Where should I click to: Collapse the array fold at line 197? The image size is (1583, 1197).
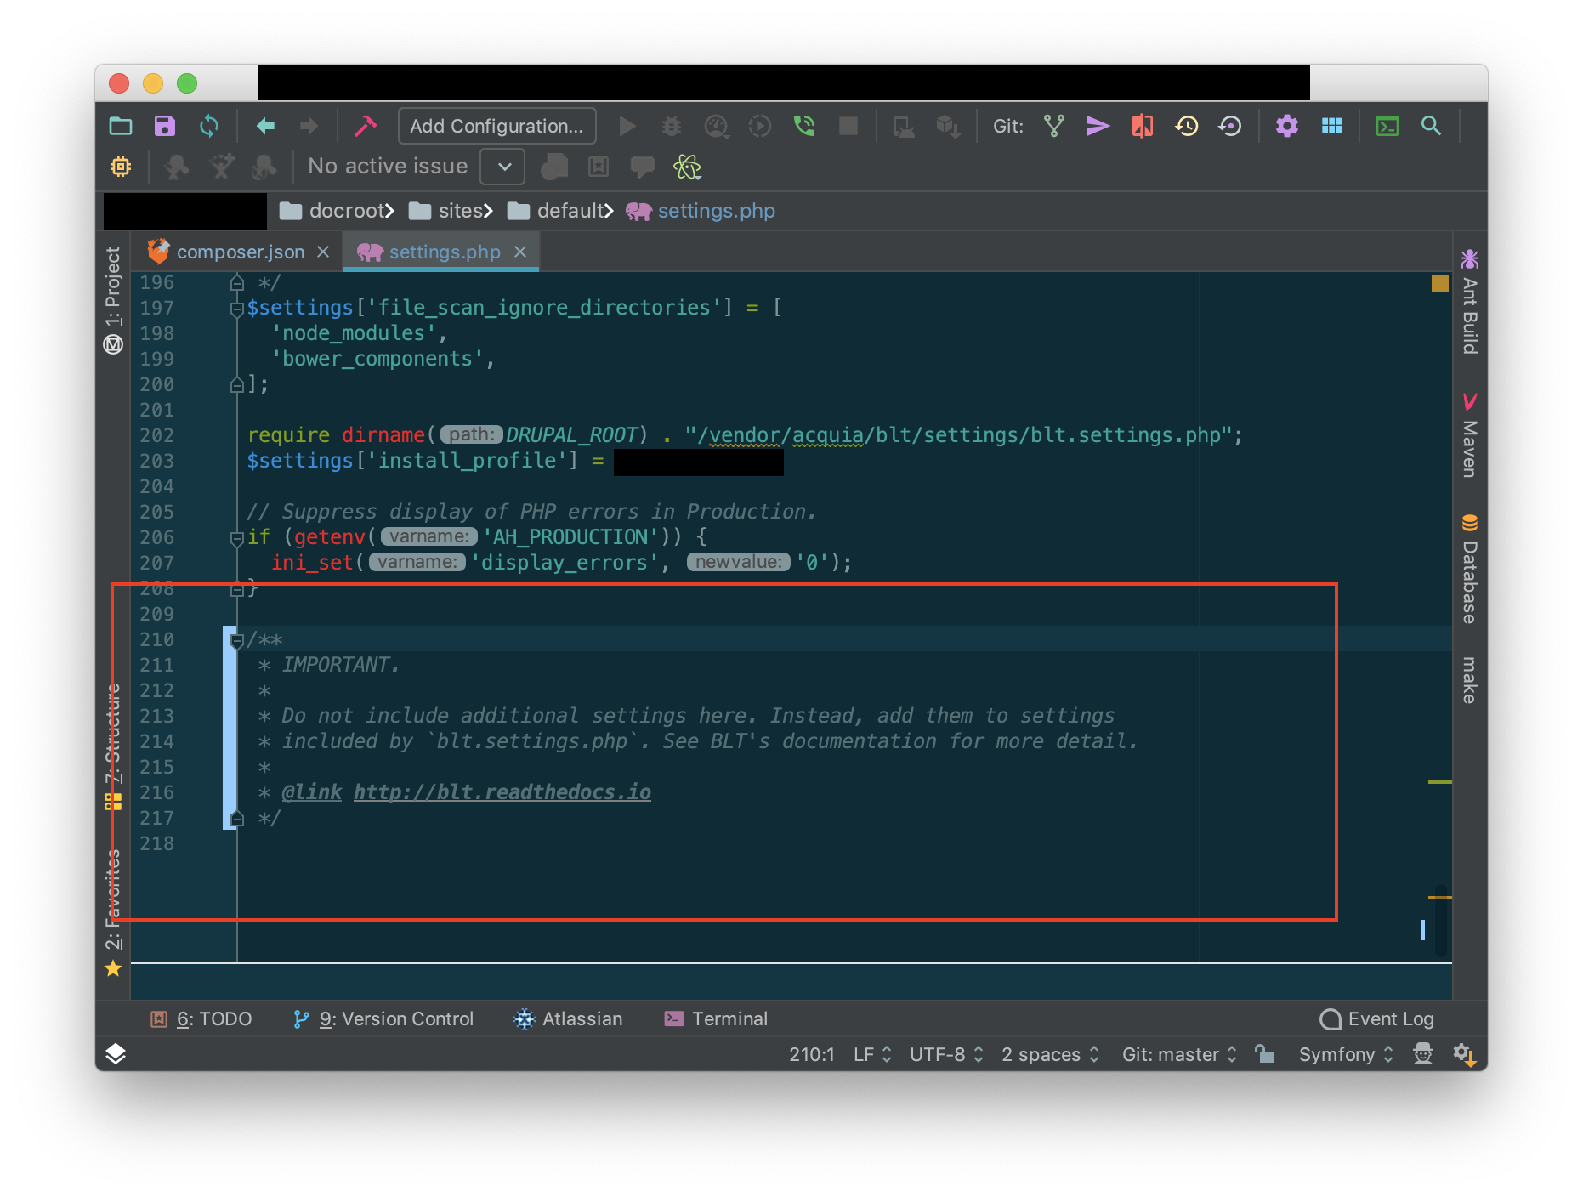click(237, 309)
